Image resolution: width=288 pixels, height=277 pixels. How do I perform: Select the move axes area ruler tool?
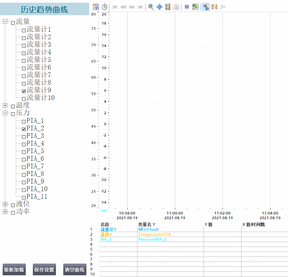click(168, 7)
